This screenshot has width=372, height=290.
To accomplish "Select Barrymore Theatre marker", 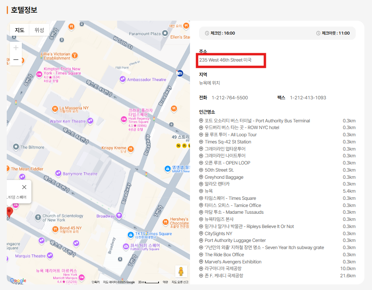I will point(58,173).
